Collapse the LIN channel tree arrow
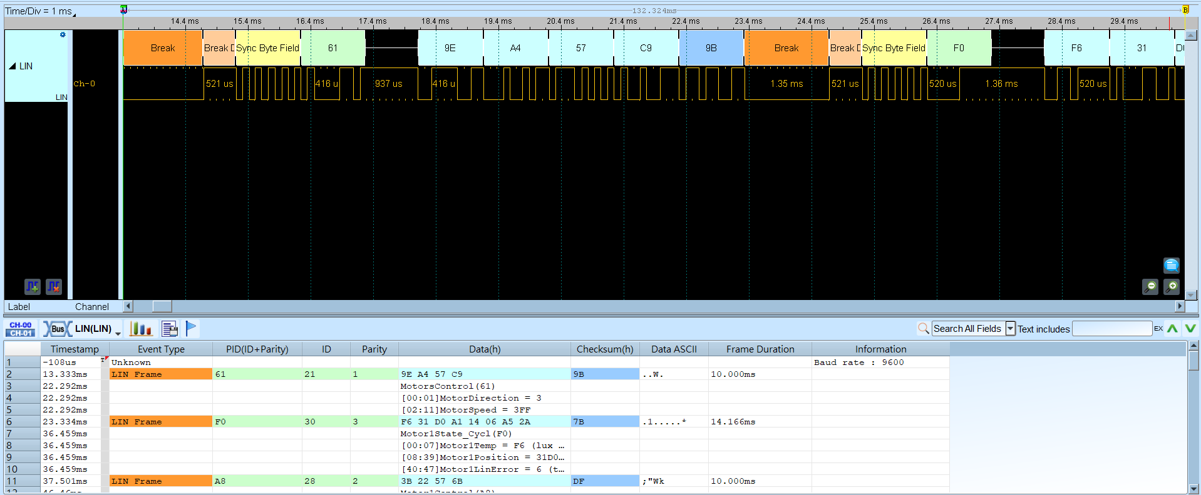The height and width of the screenshot is (495, 1201). click(x=13, y=66)
